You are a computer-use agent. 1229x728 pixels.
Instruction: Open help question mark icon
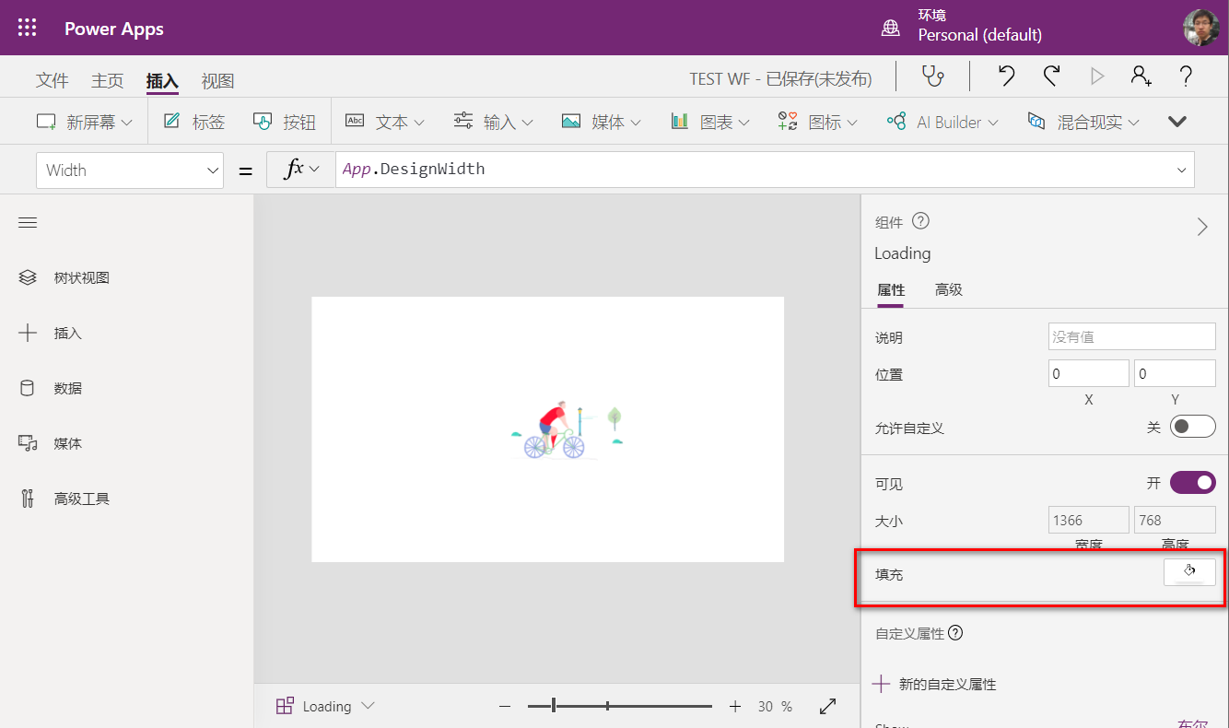pyautogui.click(x=1186, y=76)
